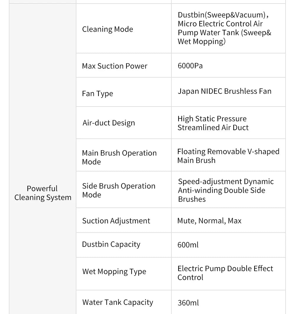Click the Side Brush Operation Mode label
Image resolution: width=295 pixels, height=314 pixels.
pyautogui.click(x=119, y=190)
